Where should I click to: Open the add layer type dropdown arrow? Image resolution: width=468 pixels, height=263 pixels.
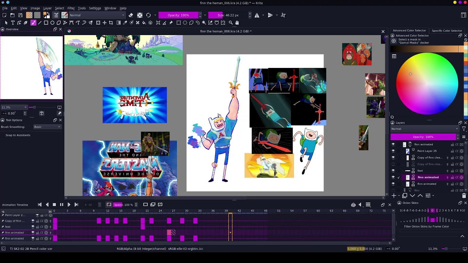click(399, 196)
